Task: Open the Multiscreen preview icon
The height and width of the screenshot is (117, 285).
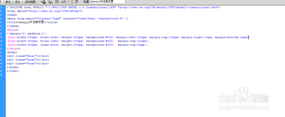Action: coord(44,2)
